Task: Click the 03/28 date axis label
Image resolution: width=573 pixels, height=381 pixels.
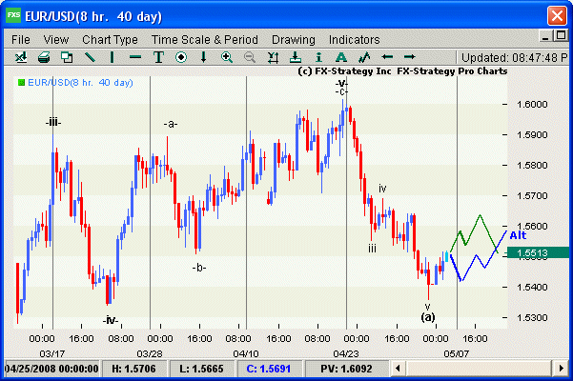Action: 150,353
